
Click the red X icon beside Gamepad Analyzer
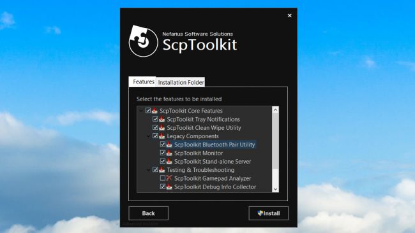(169, 178)
